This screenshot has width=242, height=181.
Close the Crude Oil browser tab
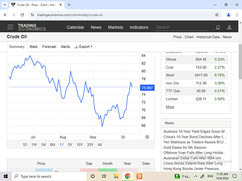[x=61, y=5]
